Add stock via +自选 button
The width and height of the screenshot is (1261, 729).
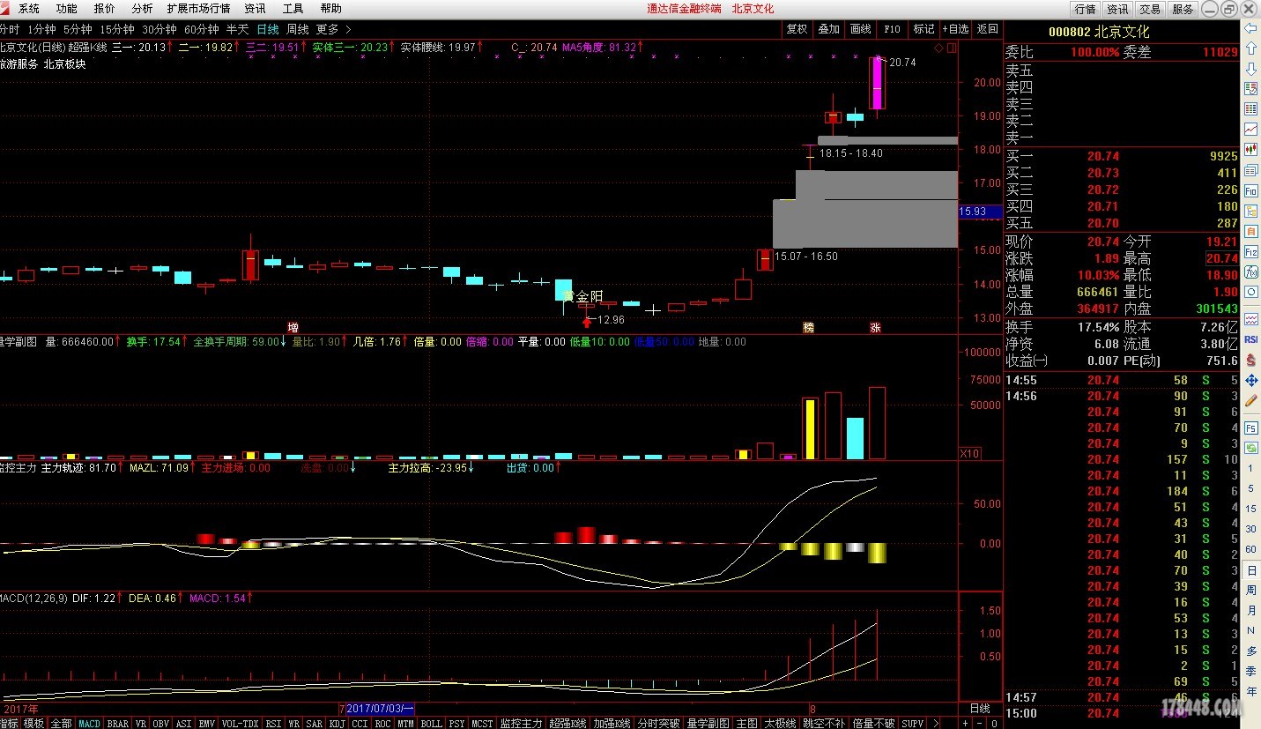point(955,29)
